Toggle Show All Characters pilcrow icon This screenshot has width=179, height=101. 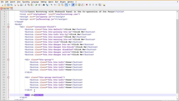pyautogui.click(x=70, y=5)
